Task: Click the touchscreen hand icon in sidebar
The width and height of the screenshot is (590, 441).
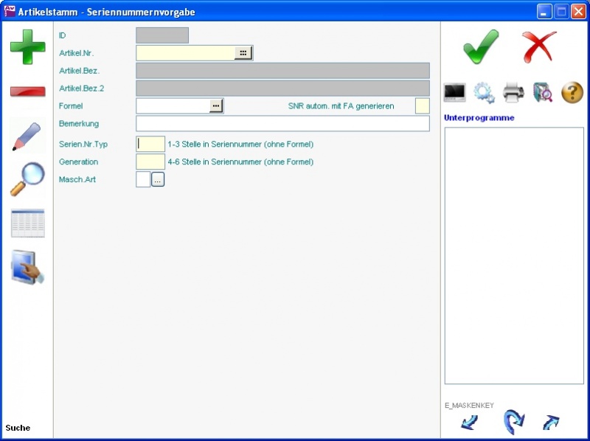Action: point(27,267)
